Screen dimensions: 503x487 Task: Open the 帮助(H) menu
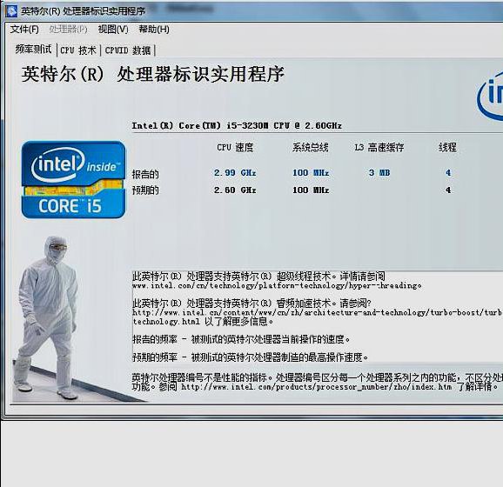(154, 30)
